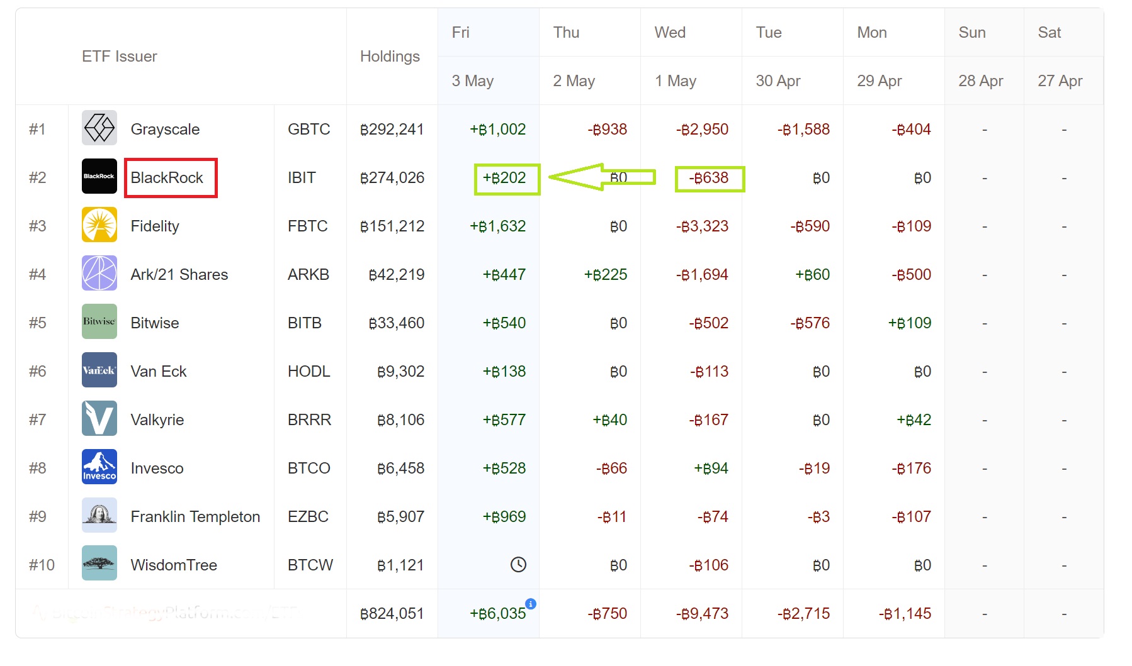Click the pending clock icon for WisdomTree
Viewport: 1132px width, 666px height.
tap(518, 565)
